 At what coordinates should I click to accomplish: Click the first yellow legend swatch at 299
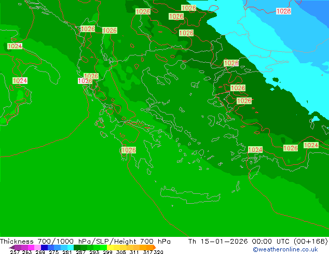[110, 247]
